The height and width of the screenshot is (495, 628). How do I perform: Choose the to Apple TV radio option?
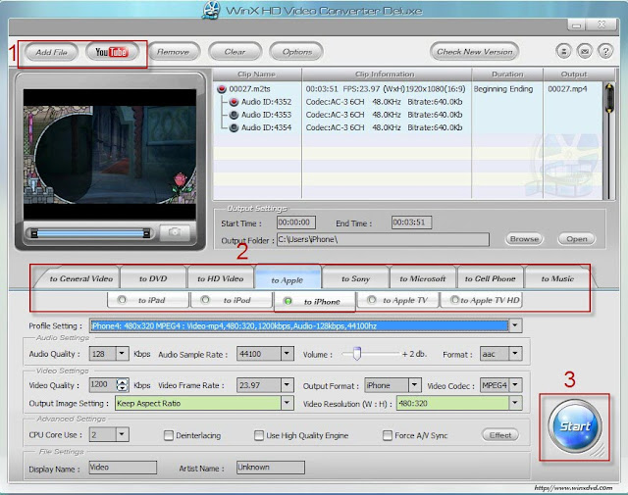click(x=372, y=300)
